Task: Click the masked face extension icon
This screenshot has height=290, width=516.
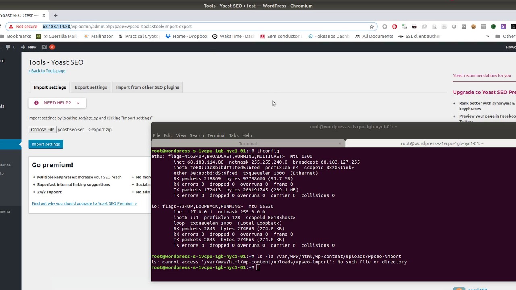Action: click(414, 27)
